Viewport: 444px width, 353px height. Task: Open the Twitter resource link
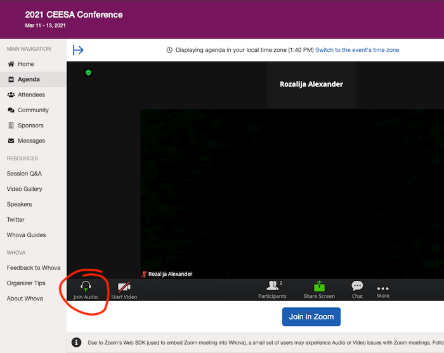click(x=16, y=219)
